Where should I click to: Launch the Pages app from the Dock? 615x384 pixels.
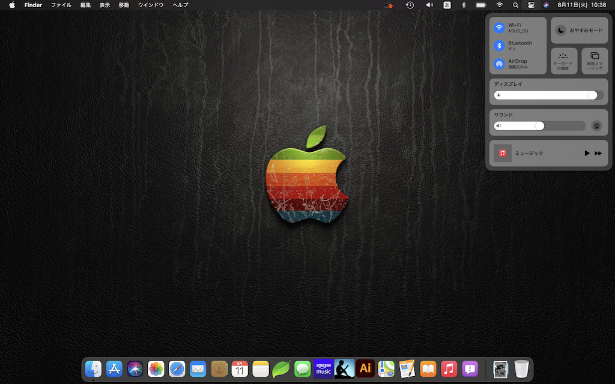pyautogui.click(x=407, y=369)
